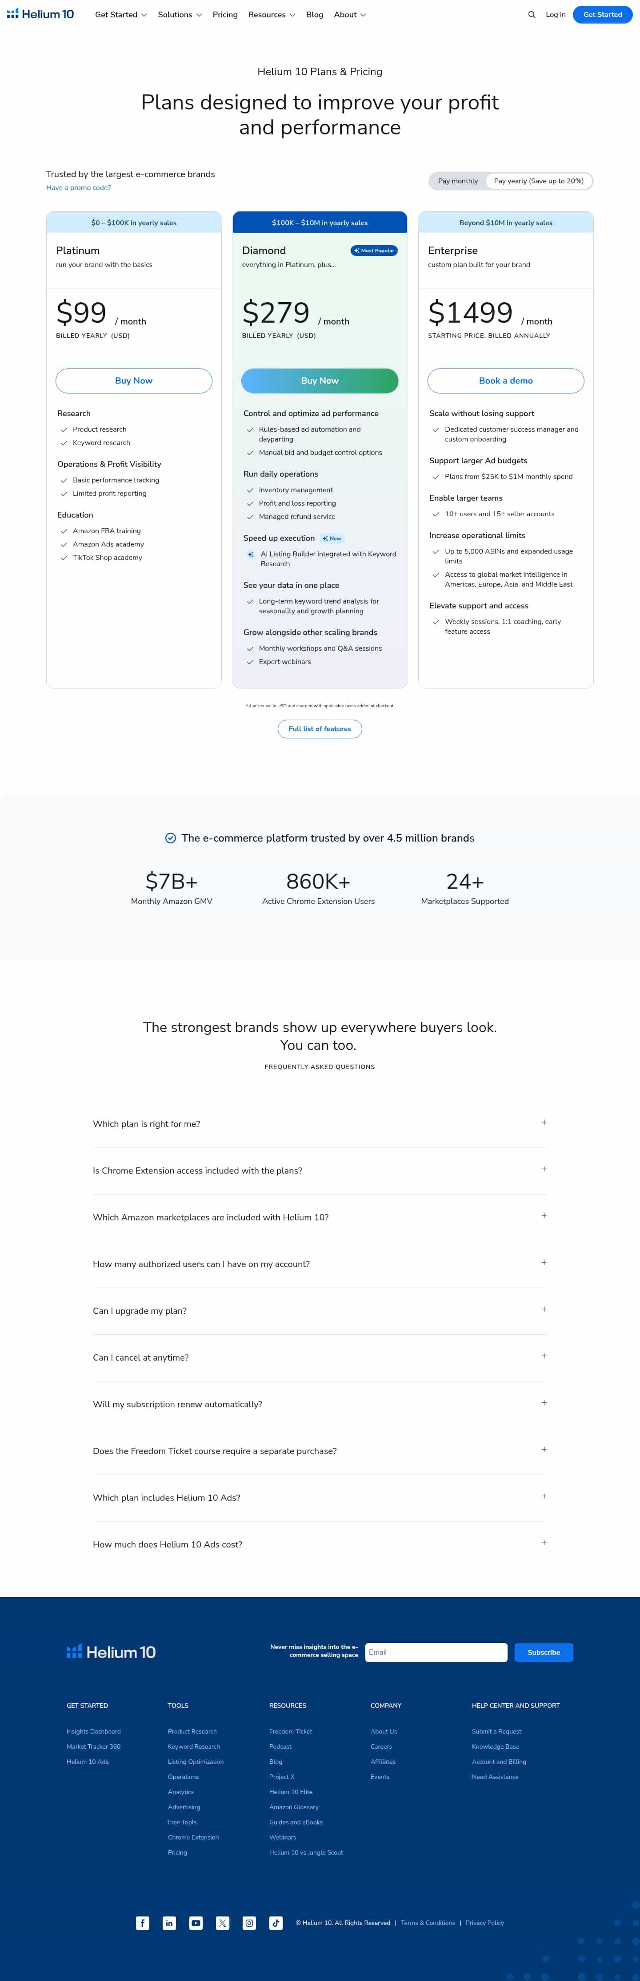Expand 'Which plan is right for me?' question

point(320,1123)
